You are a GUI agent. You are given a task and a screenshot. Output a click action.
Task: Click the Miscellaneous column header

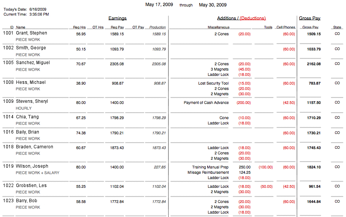tap(218, 27)
